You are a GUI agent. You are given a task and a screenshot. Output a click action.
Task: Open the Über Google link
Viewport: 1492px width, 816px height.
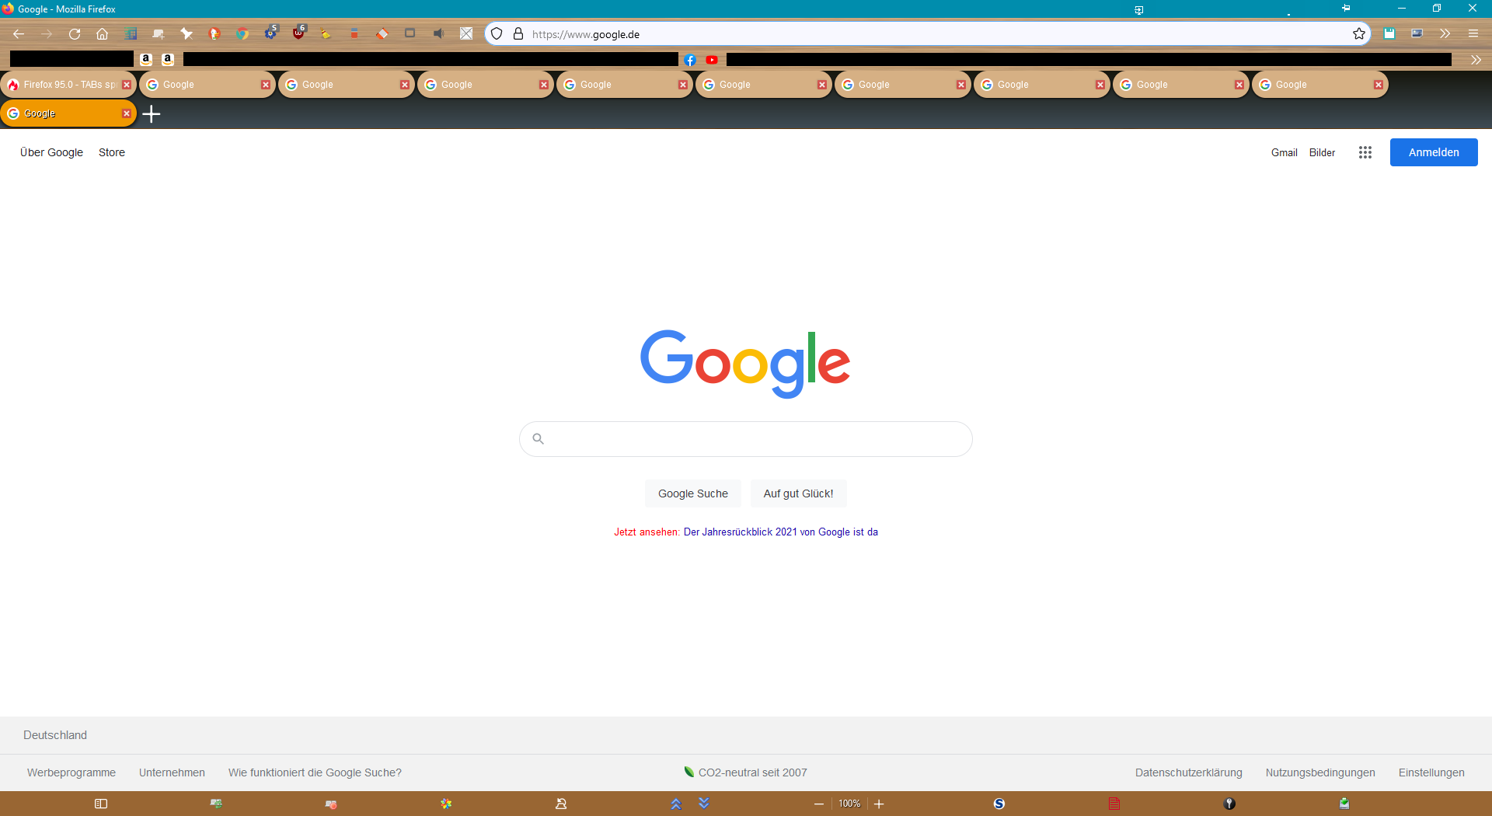[51, 152]
